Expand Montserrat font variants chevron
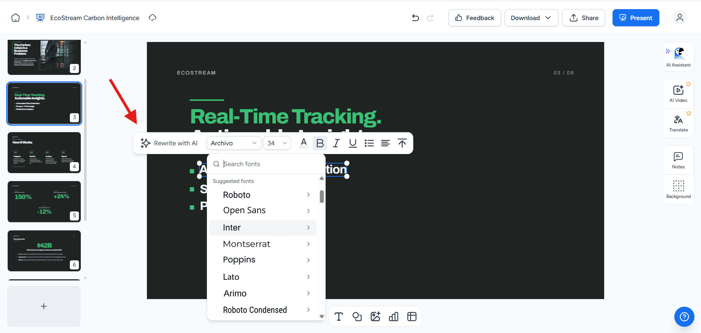 (308, 244)
